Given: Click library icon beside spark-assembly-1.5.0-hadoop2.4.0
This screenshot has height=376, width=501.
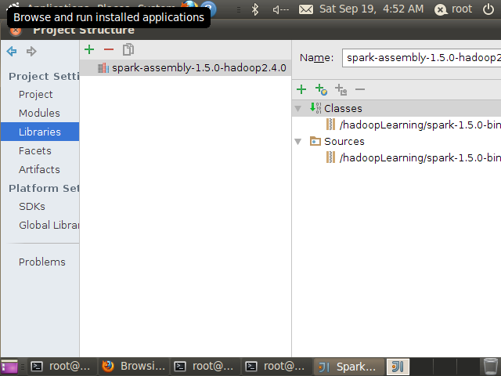Looking at the screenshot, I should point(103,68).
